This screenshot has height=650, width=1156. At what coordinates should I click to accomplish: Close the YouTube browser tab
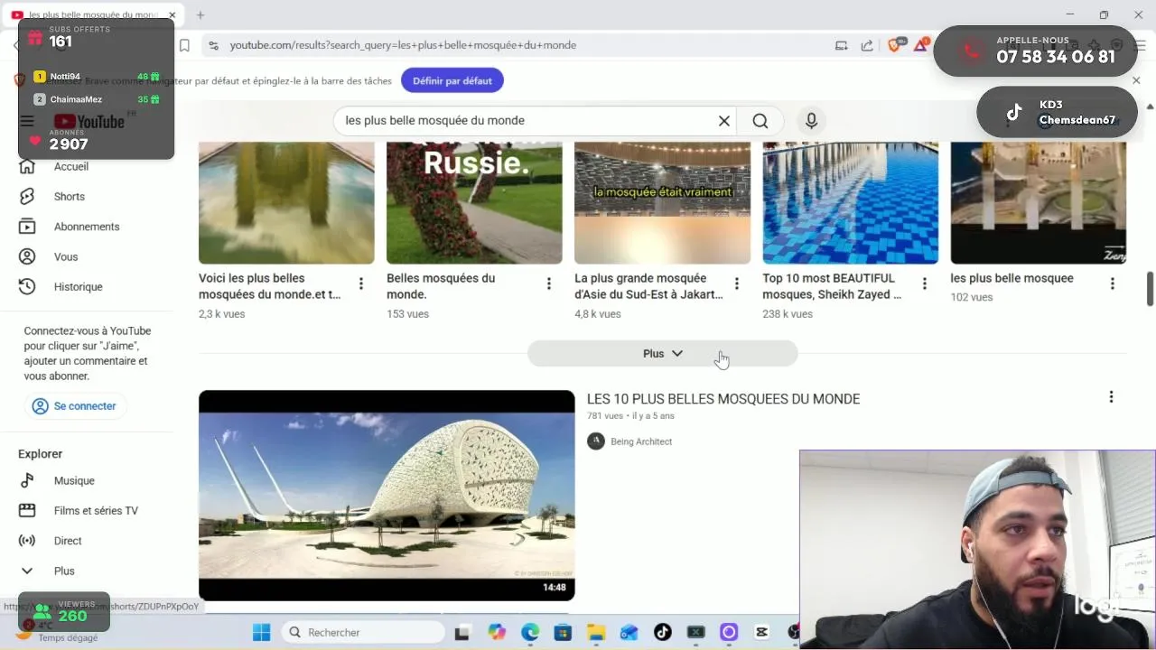click(x=172, y=14)
